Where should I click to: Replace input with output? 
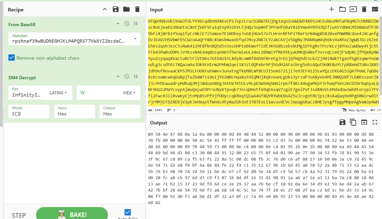coord(364,122)
